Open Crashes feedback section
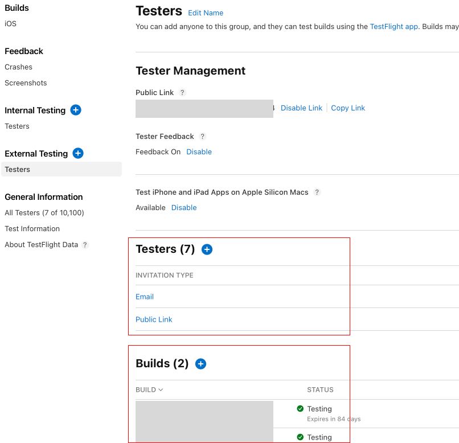This screenshot has height=443, width=459. [18, 67]
